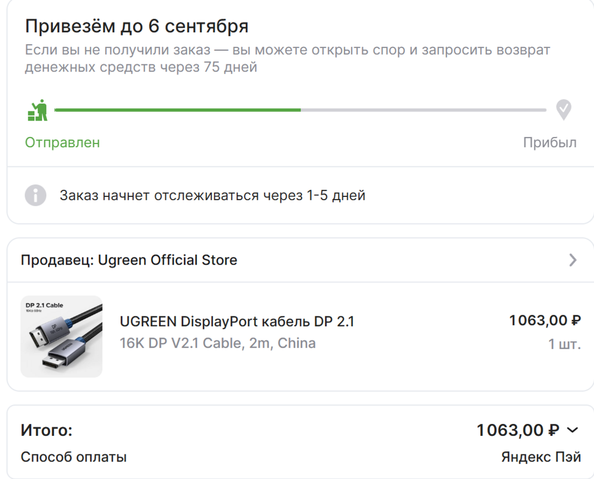Open seller page via right chevron
The height and width of the screenshot is (479, 594).
572,260
